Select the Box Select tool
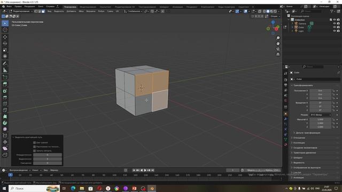Image resolution: width=342 pixels, height=192 pixels. click(5, 23)
